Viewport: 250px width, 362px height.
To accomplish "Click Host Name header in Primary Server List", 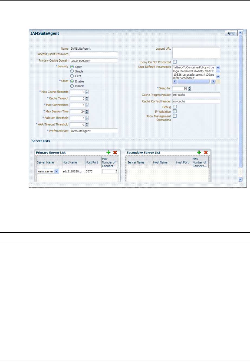I will 73,162.
